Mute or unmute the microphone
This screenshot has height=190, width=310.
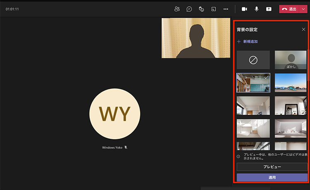(x=257, y=9)
